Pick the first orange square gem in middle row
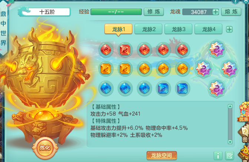This screenshot has width=249, height=162. [106, 69]
